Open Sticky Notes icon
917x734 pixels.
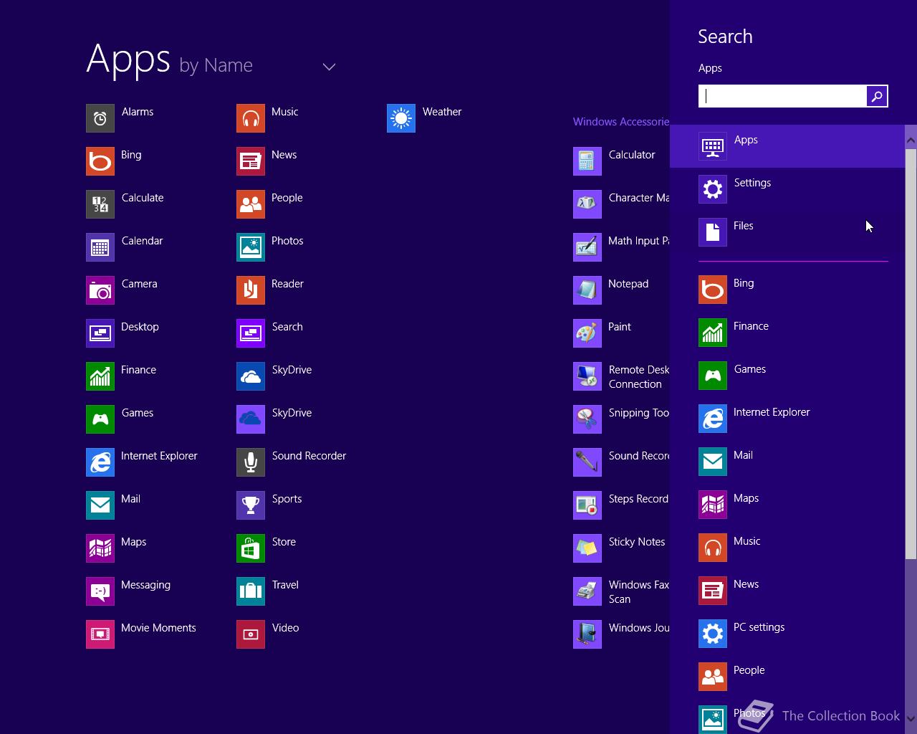[x=587, y=548]
